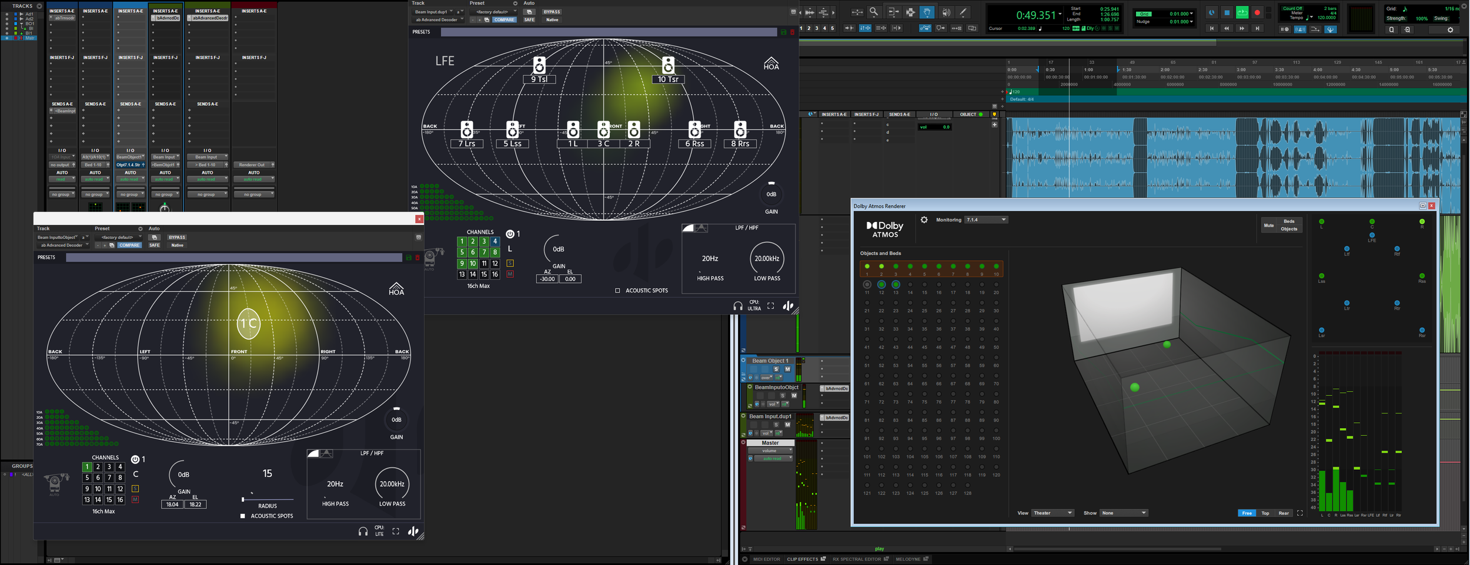
Task: Click the red Record button
Action: (1257, 12)
